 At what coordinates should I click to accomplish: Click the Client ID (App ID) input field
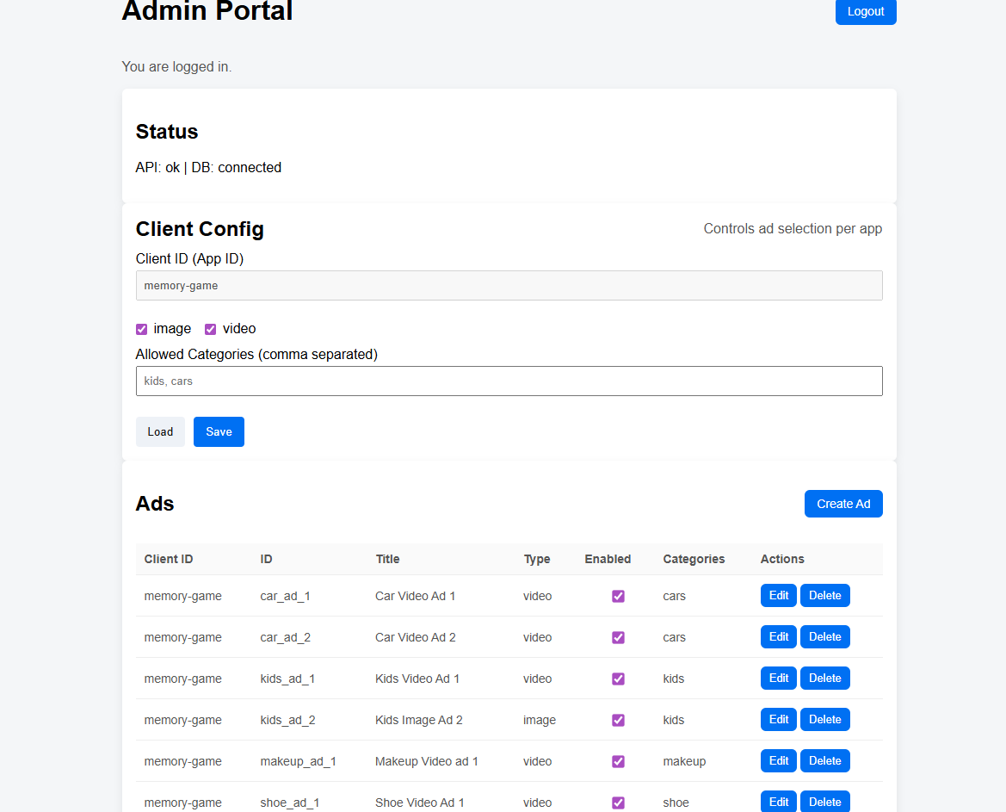tap(509, 285)
